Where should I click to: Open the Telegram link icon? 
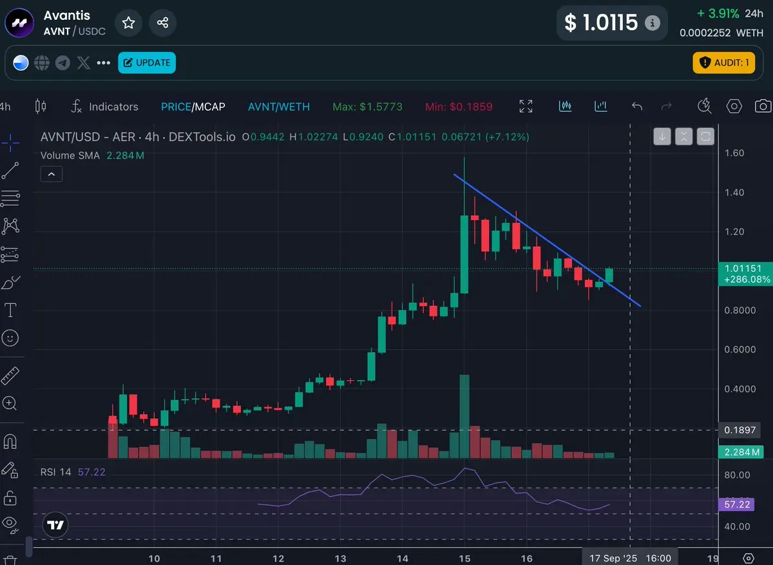click(62, 62)
